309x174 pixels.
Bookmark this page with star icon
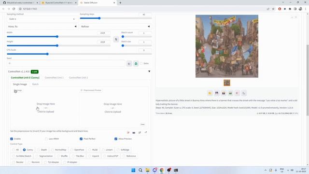273,9
